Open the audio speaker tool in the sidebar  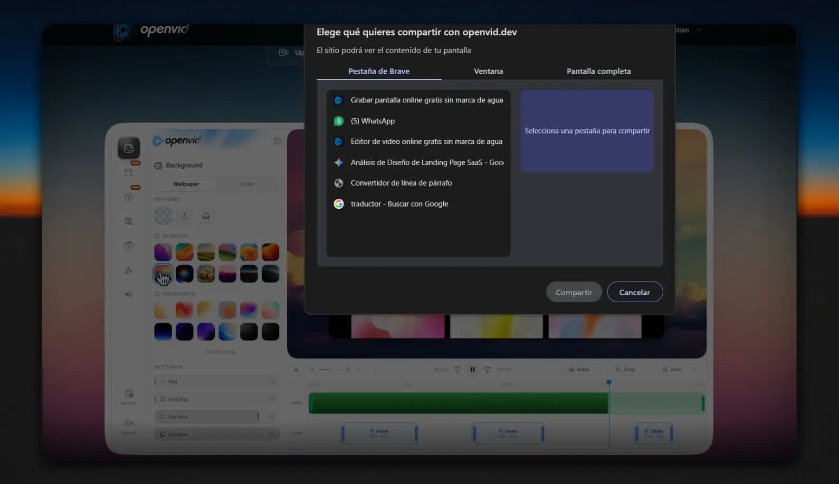click(128, 294)
